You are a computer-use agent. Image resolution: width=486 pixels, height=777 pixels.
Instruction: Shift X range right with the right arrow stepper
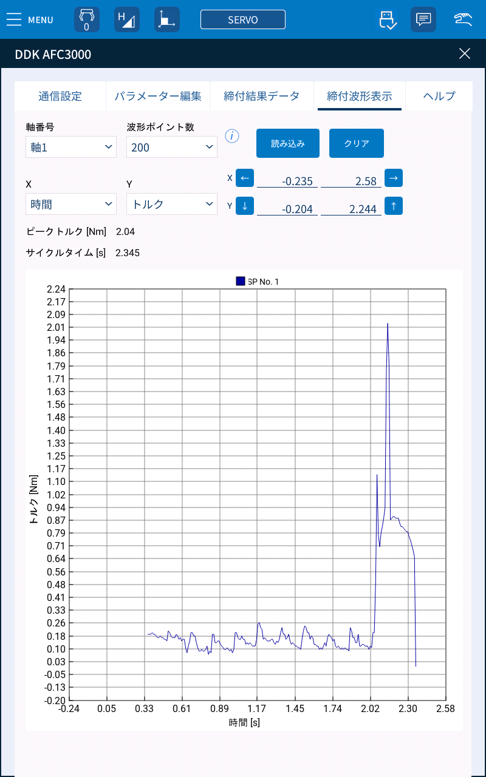(394, 178)
